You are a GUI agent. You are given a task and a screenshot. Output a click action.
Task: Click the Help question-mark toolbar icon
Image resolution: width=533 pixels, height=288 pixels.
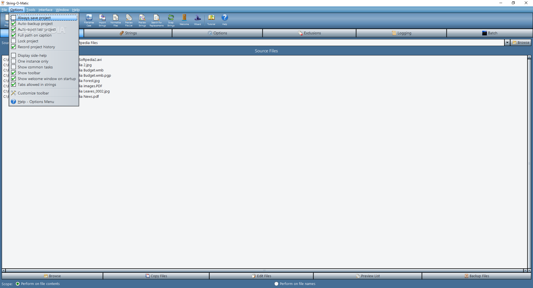pos(225,20)
